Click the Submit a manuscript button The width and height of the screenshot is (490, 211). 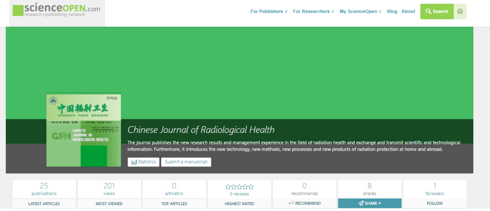pyautogui.click(x=186, y=162)
